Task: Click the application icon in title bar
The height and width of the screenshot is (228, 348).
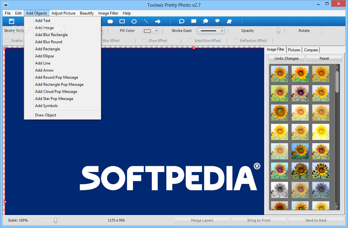Action: 6,5
